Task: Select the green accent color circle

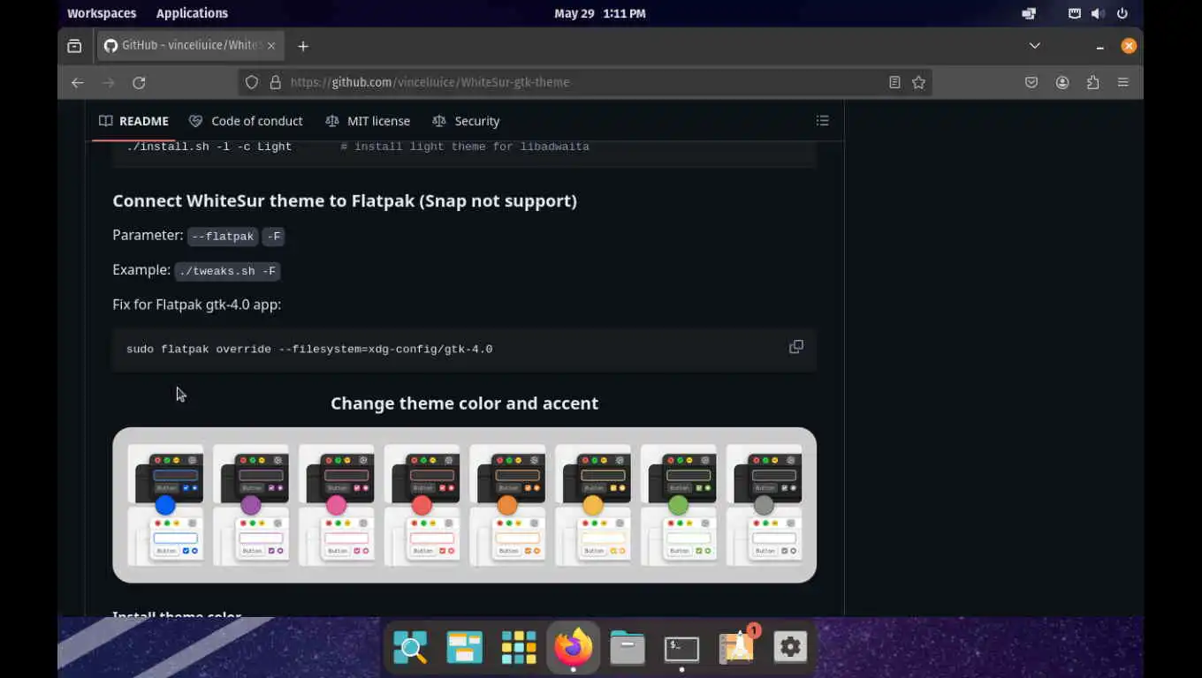Action: pyautogui.click(x=678, y=505)
